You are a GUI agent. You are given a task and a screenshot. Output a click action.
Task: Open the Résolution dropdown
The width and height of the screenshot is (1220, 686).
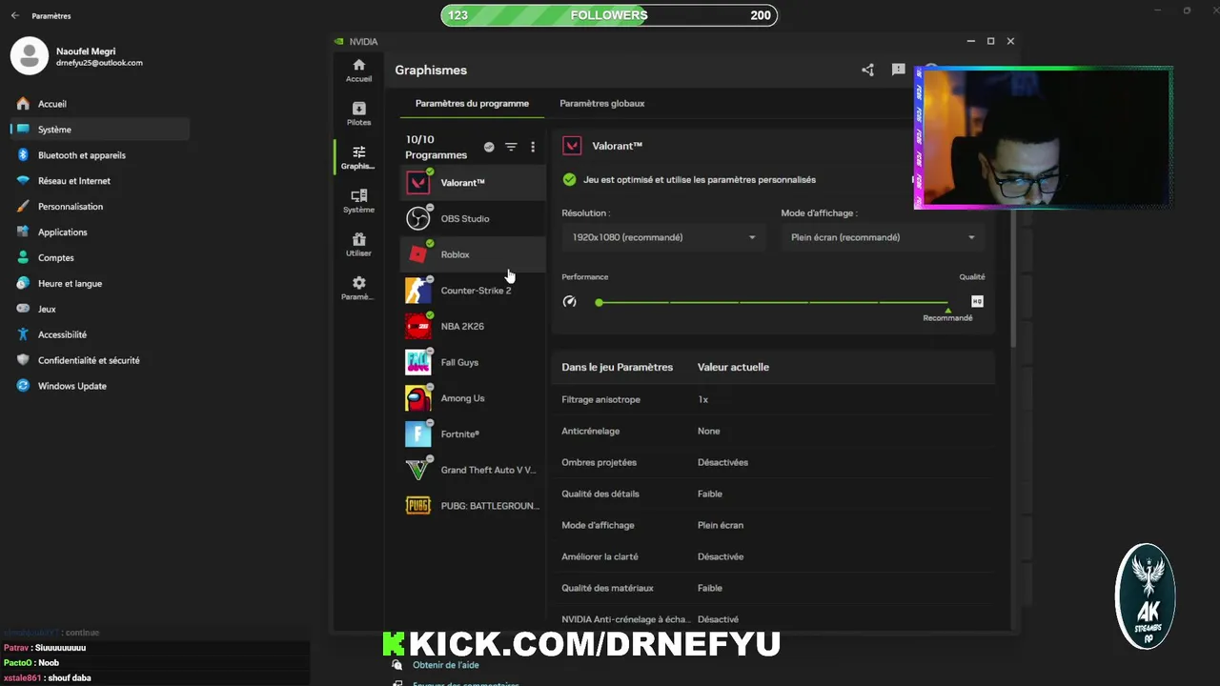tap(663, 237)
